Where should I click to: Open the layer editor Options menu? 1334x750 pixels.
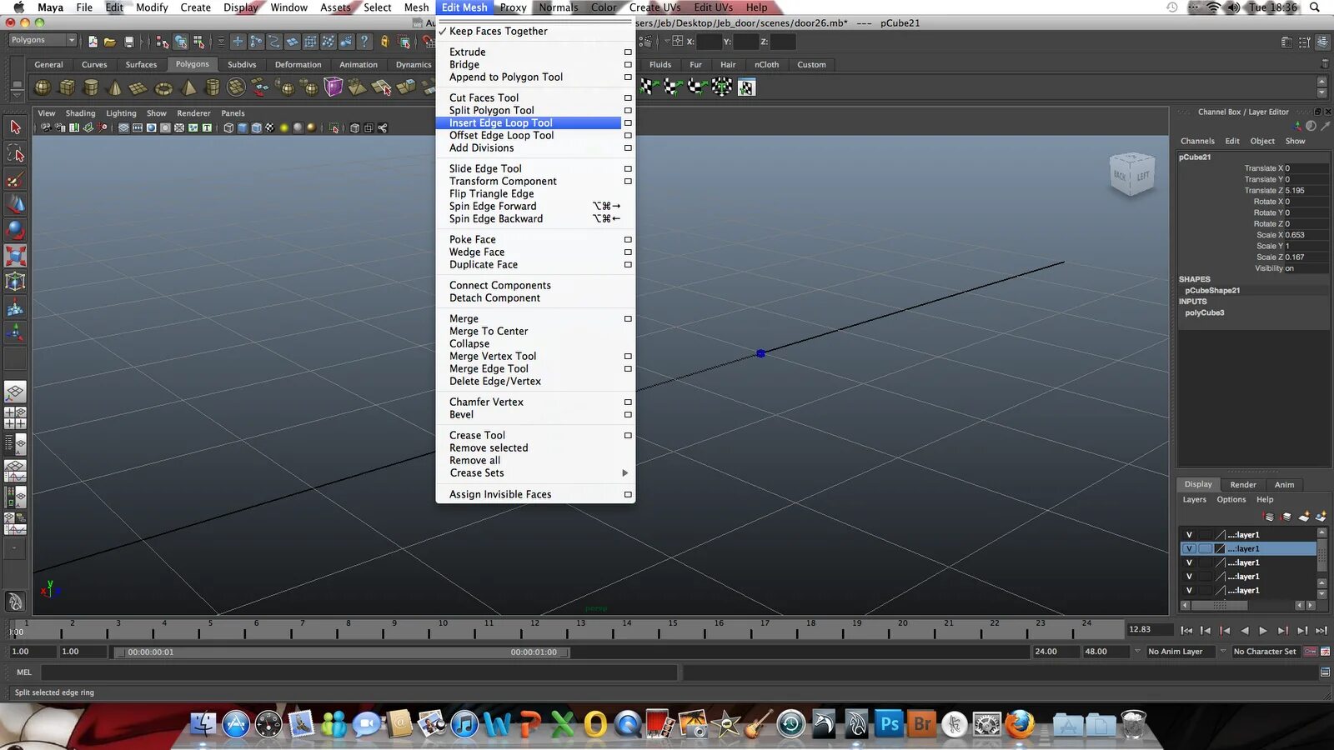pos(1231,499)
